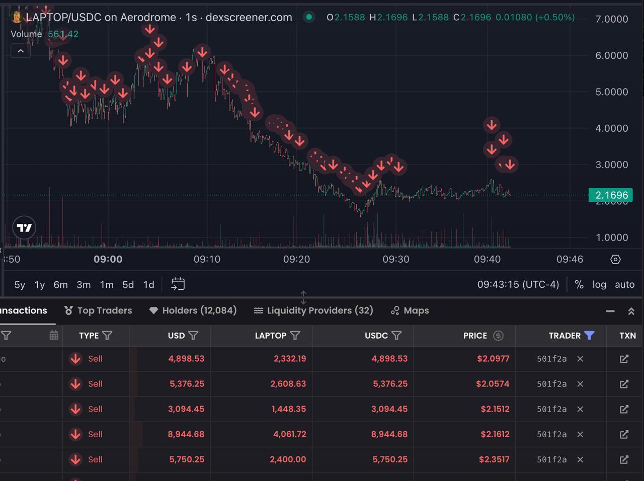
Task: Filter transactions by TYPE column
Action: point(107,336)
